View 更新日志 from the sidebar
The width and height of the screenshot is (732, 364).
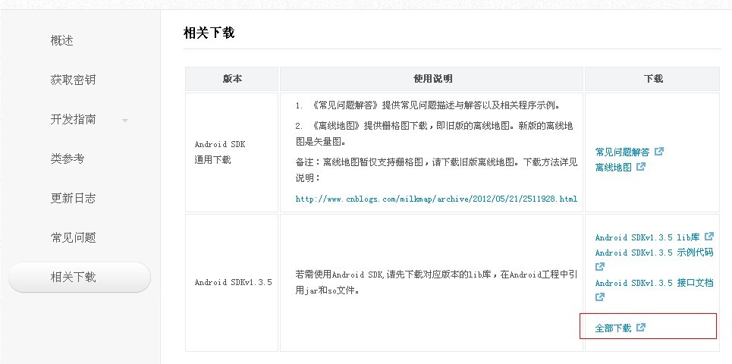coord(73,199)
